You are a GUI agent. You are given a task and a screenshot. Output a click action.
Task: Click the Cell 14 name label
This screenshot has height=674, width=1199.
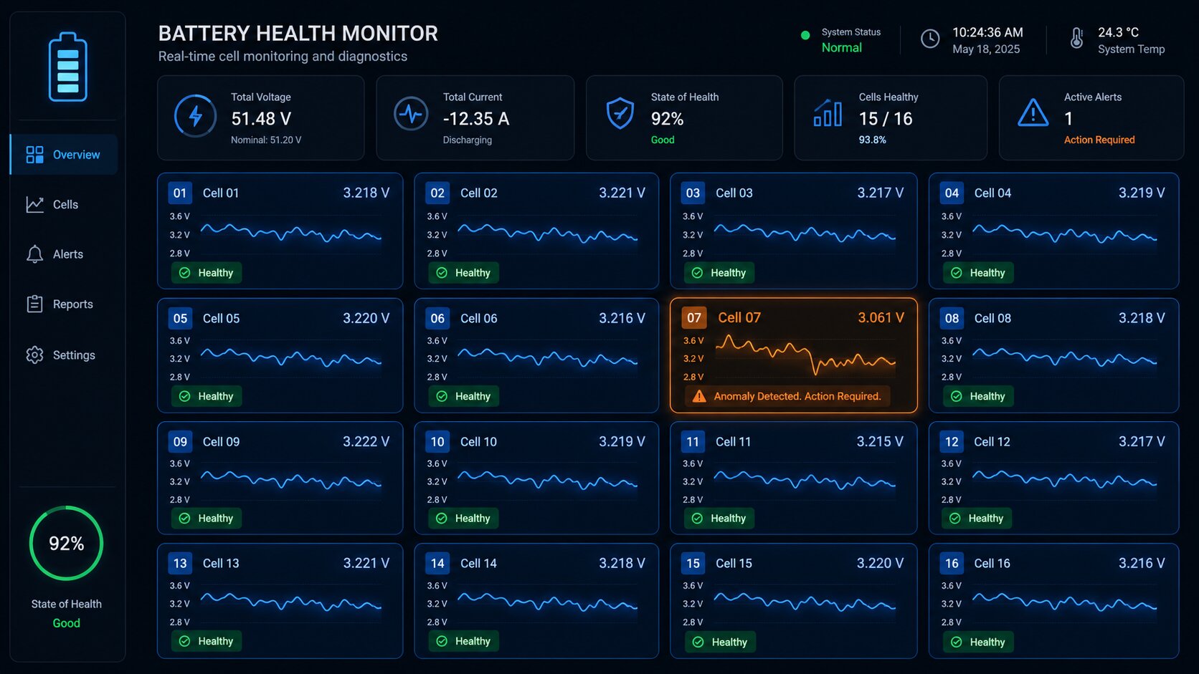[x=478, y=563]
